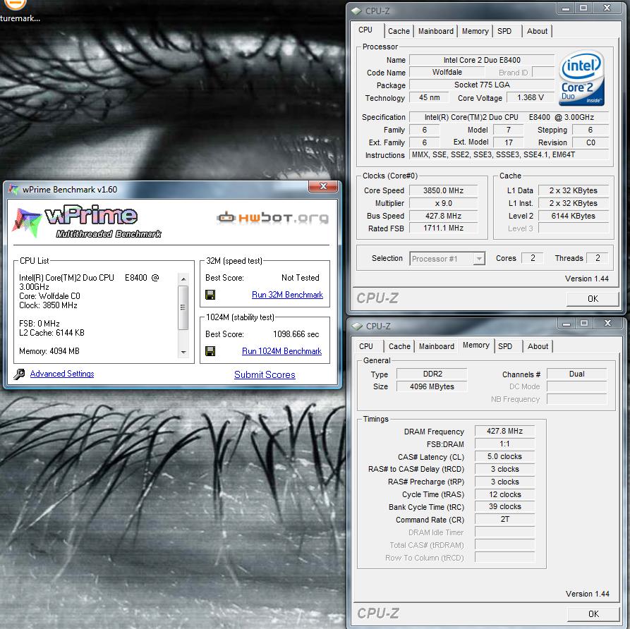Screen dimensions: 630x629
Task: Click the Intel Core 2 Duo badge
Action: [x=582, y=78]
